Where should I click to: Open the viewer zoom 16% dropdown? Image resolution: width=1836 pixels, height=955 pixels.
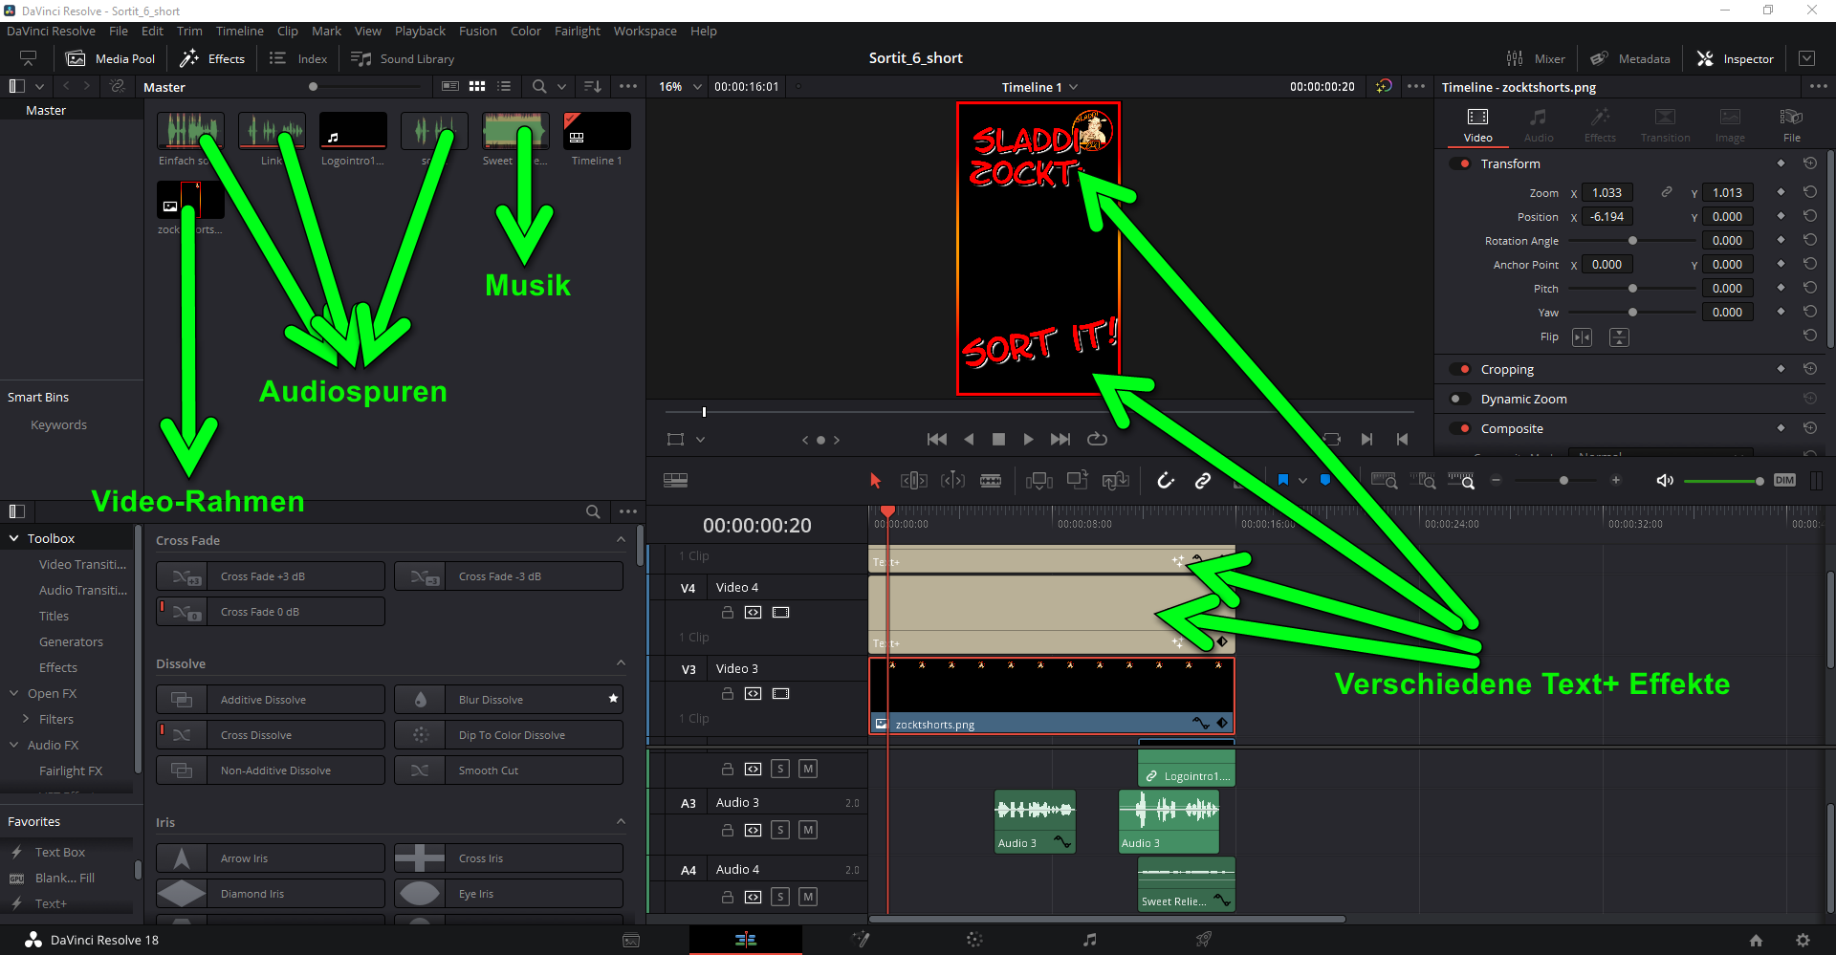point(680,87)
